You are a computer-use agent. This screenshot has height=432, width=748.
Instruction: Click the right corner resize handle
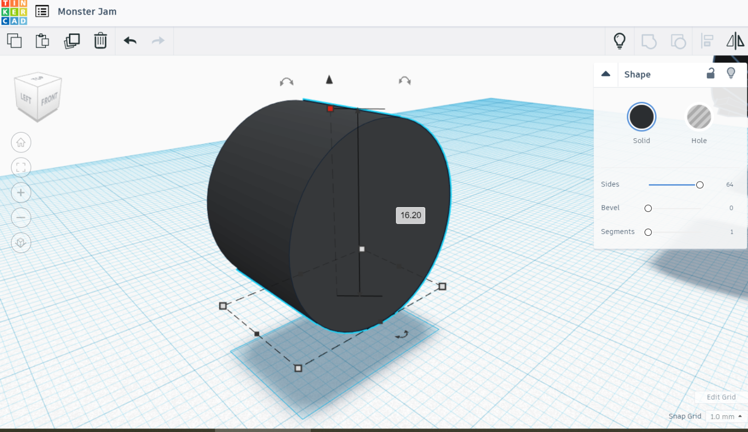pyautogui.click(x=442, y=286)
